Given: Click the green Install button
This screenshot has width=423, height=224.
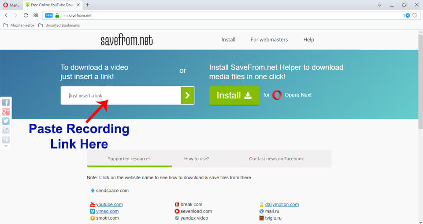Looking at the screenshot, I should pyautogui.click(x=234, y=95).
